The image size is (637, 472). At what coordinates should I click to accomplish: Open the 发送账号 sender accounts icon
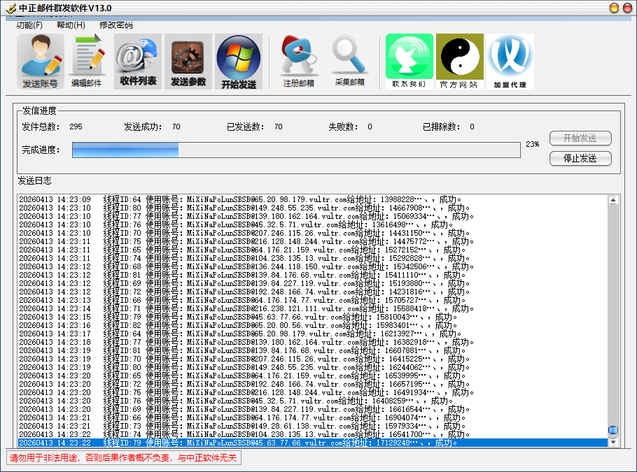click(40, 62)
